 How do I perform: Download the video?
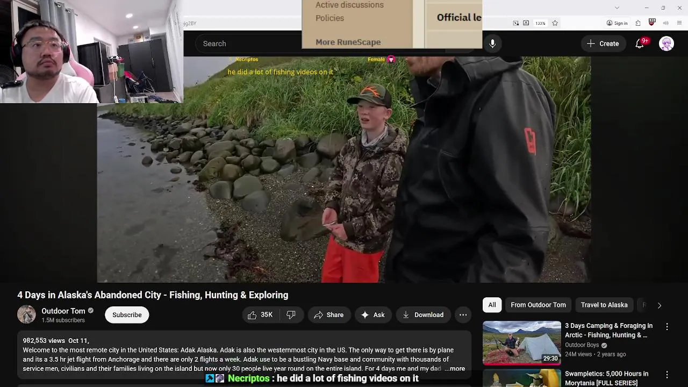coord(423,315)
